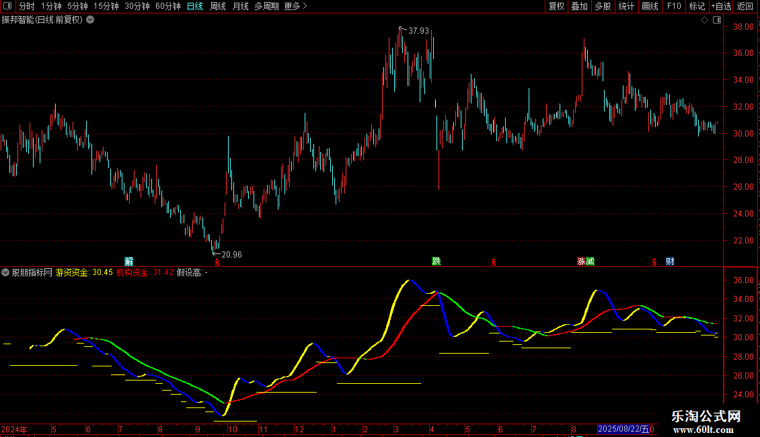Select the 5分钟 period
The width and height of the screenshot is (760, 437).
tap(77, 6)
